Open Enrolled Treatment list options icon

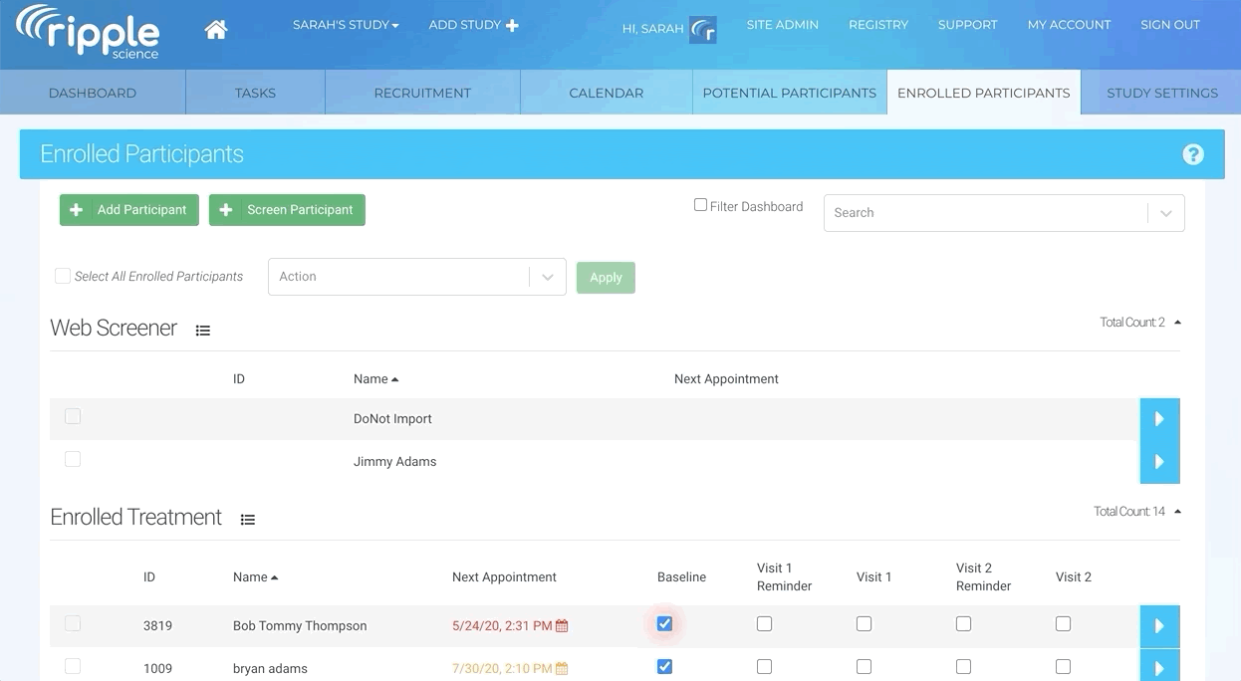[248, 520]
